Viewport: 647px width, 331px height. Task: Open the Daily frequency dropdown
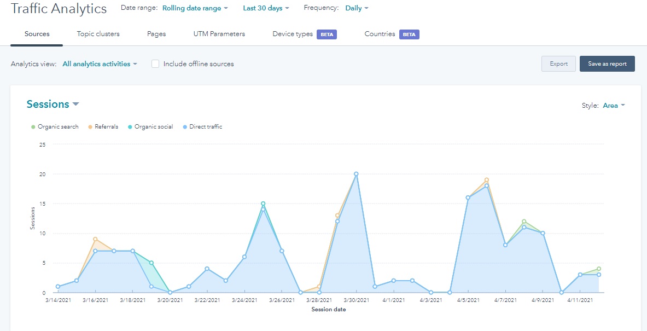point(355,8)
